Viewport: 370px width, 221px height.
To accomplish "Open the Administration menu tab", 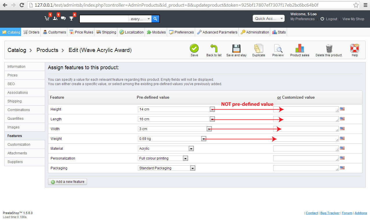I will (x=255, y=32).
